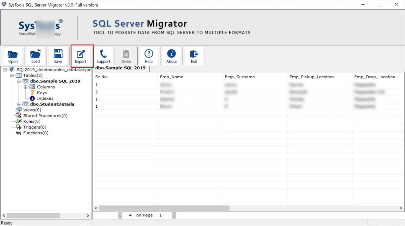Viewport: 405px width, 226px height.
Task: Open the Help question mark icon
Action: point(149,56)
